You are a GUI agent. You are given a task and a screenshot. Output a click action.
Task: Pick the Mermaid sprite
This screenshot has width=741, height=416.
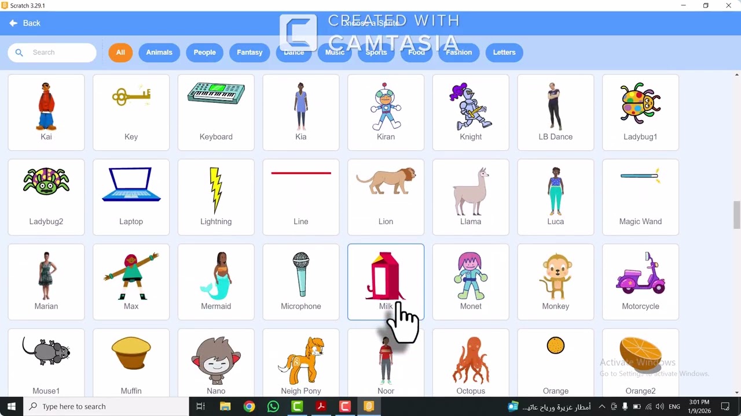tap(216, 282)
